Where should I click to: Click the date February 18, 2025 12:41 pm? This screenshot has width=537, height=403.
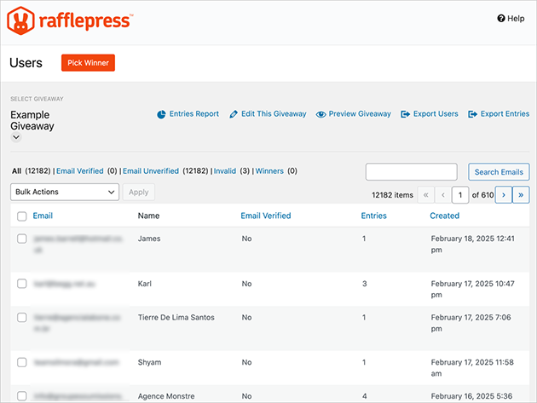[x=472, y=245]
